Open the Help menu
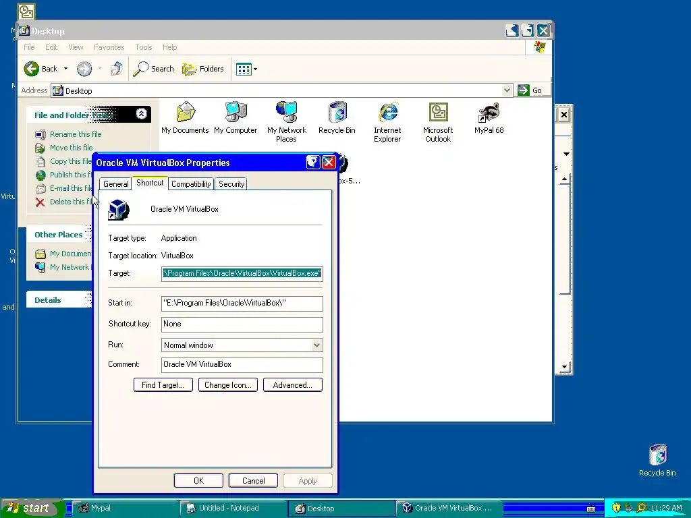The width and height of the screenshot is (691, 518). 169,47
